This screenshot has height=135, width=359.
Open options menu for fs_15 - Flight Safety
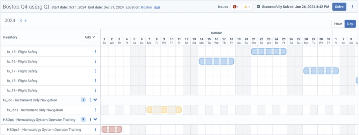[95, 52]
